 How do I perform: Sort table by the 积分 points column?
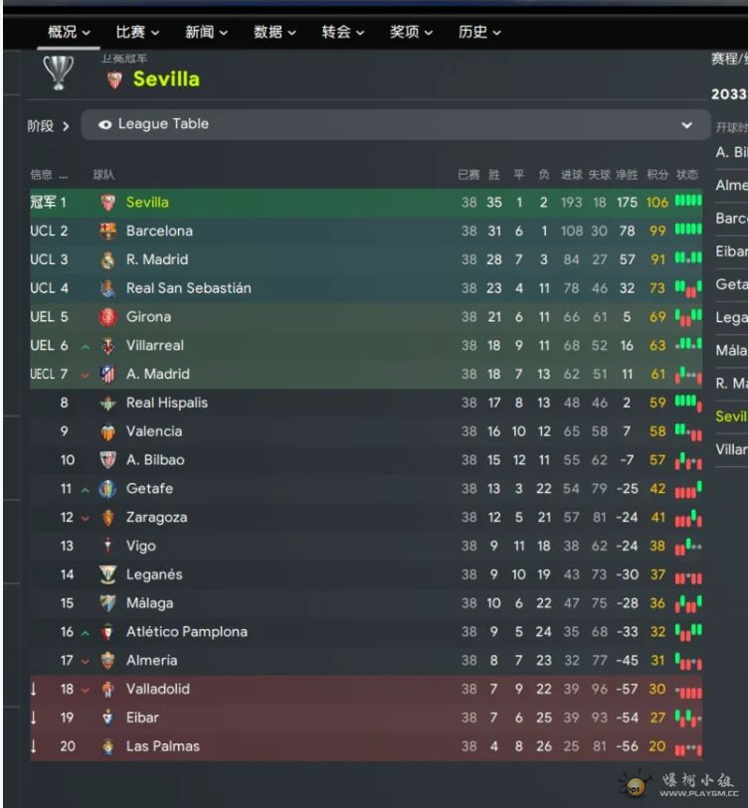coord(657,175)
